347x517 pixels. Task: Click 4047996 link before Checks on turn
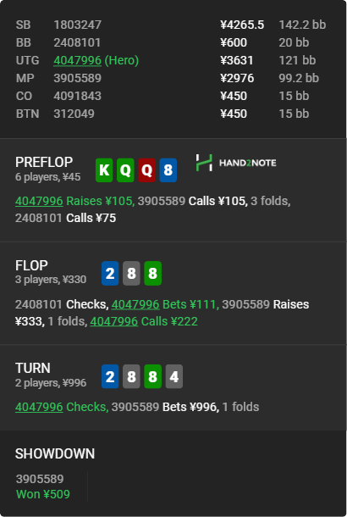pyautogui.click(x=39, y=407)
